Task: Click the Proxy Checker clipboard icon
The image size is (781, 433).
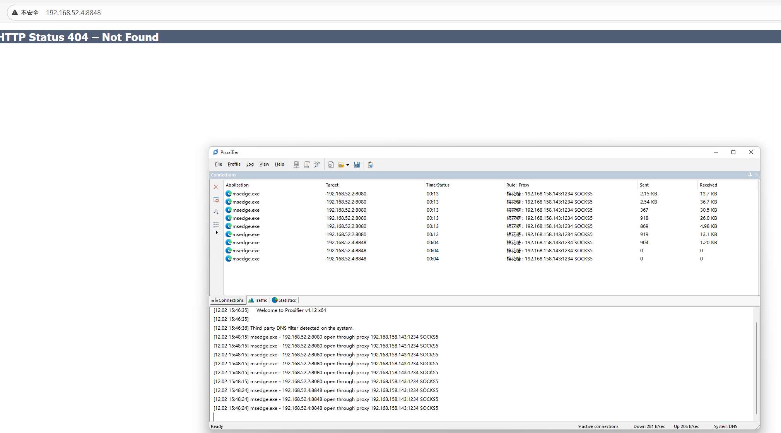Action: (370, 164)
